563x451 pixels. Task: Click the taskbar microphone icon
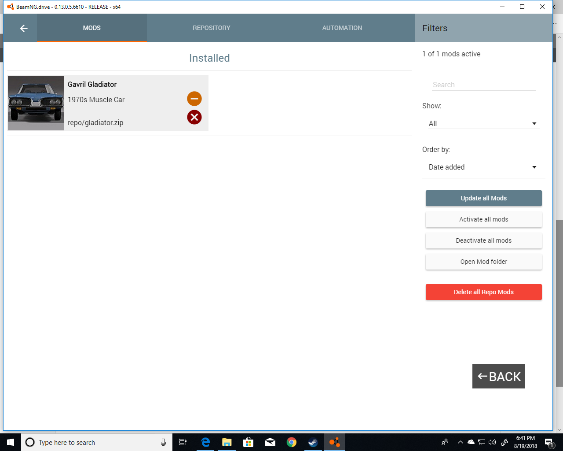[x=163, y=442]
